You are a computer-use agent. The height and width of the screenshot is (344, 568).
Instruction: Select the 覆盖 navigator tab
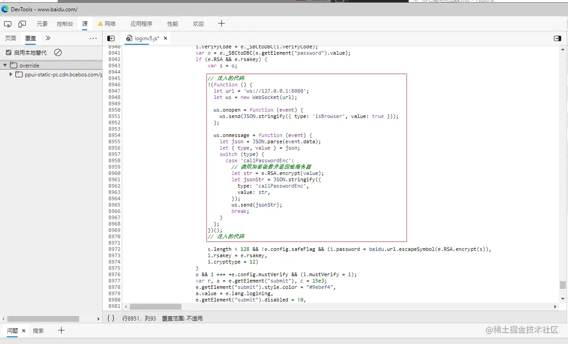pos(30,38)
